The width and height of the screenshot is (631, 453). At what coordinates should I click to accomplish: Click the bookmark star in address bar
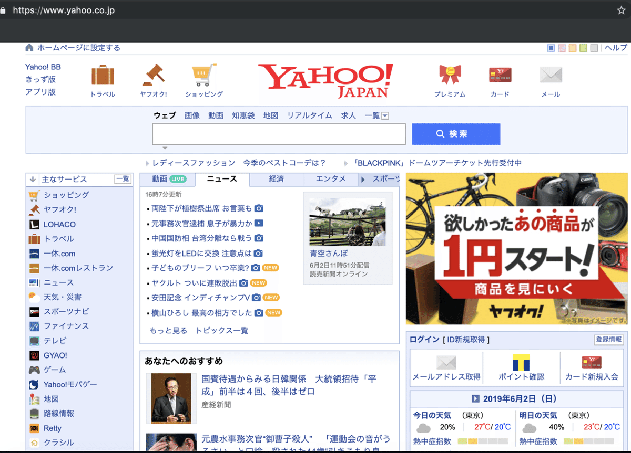tap(621, 10)
